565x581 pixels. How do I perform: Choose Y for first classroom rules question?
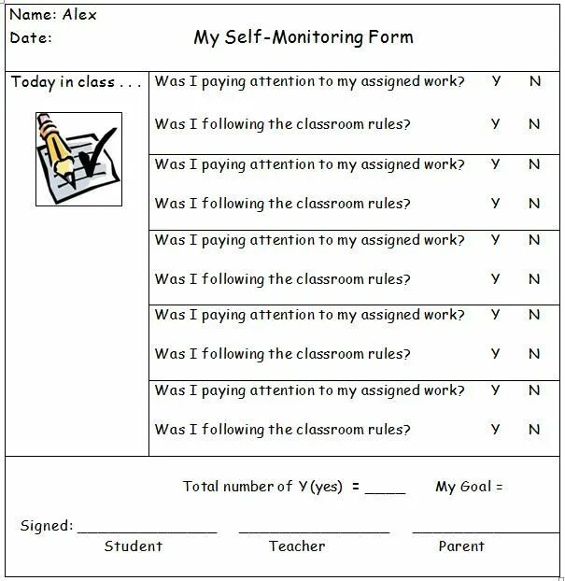coord(495,123)
